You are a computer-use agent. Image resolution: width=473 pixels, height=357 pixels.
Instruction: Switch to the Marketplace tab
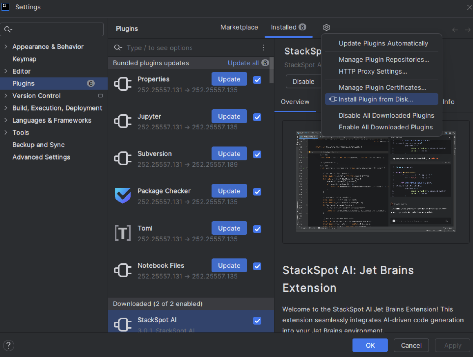pos(239,27)
